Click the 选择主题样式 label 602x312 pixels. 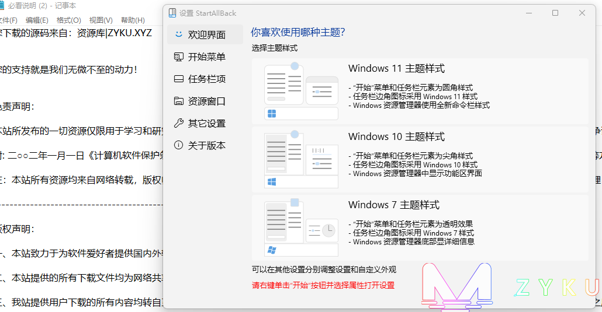click(275, 48)
